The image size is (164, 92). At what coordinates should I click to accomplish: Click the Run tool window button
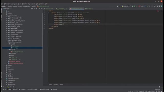pos(9,89)
